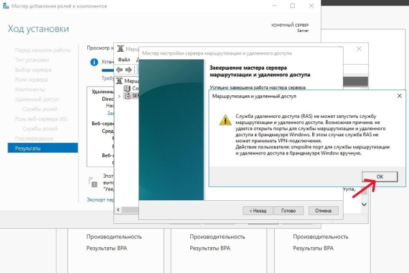Click the Add Roles wizard title bar icon
Screen dimensions: 409x273
(5, 5)
